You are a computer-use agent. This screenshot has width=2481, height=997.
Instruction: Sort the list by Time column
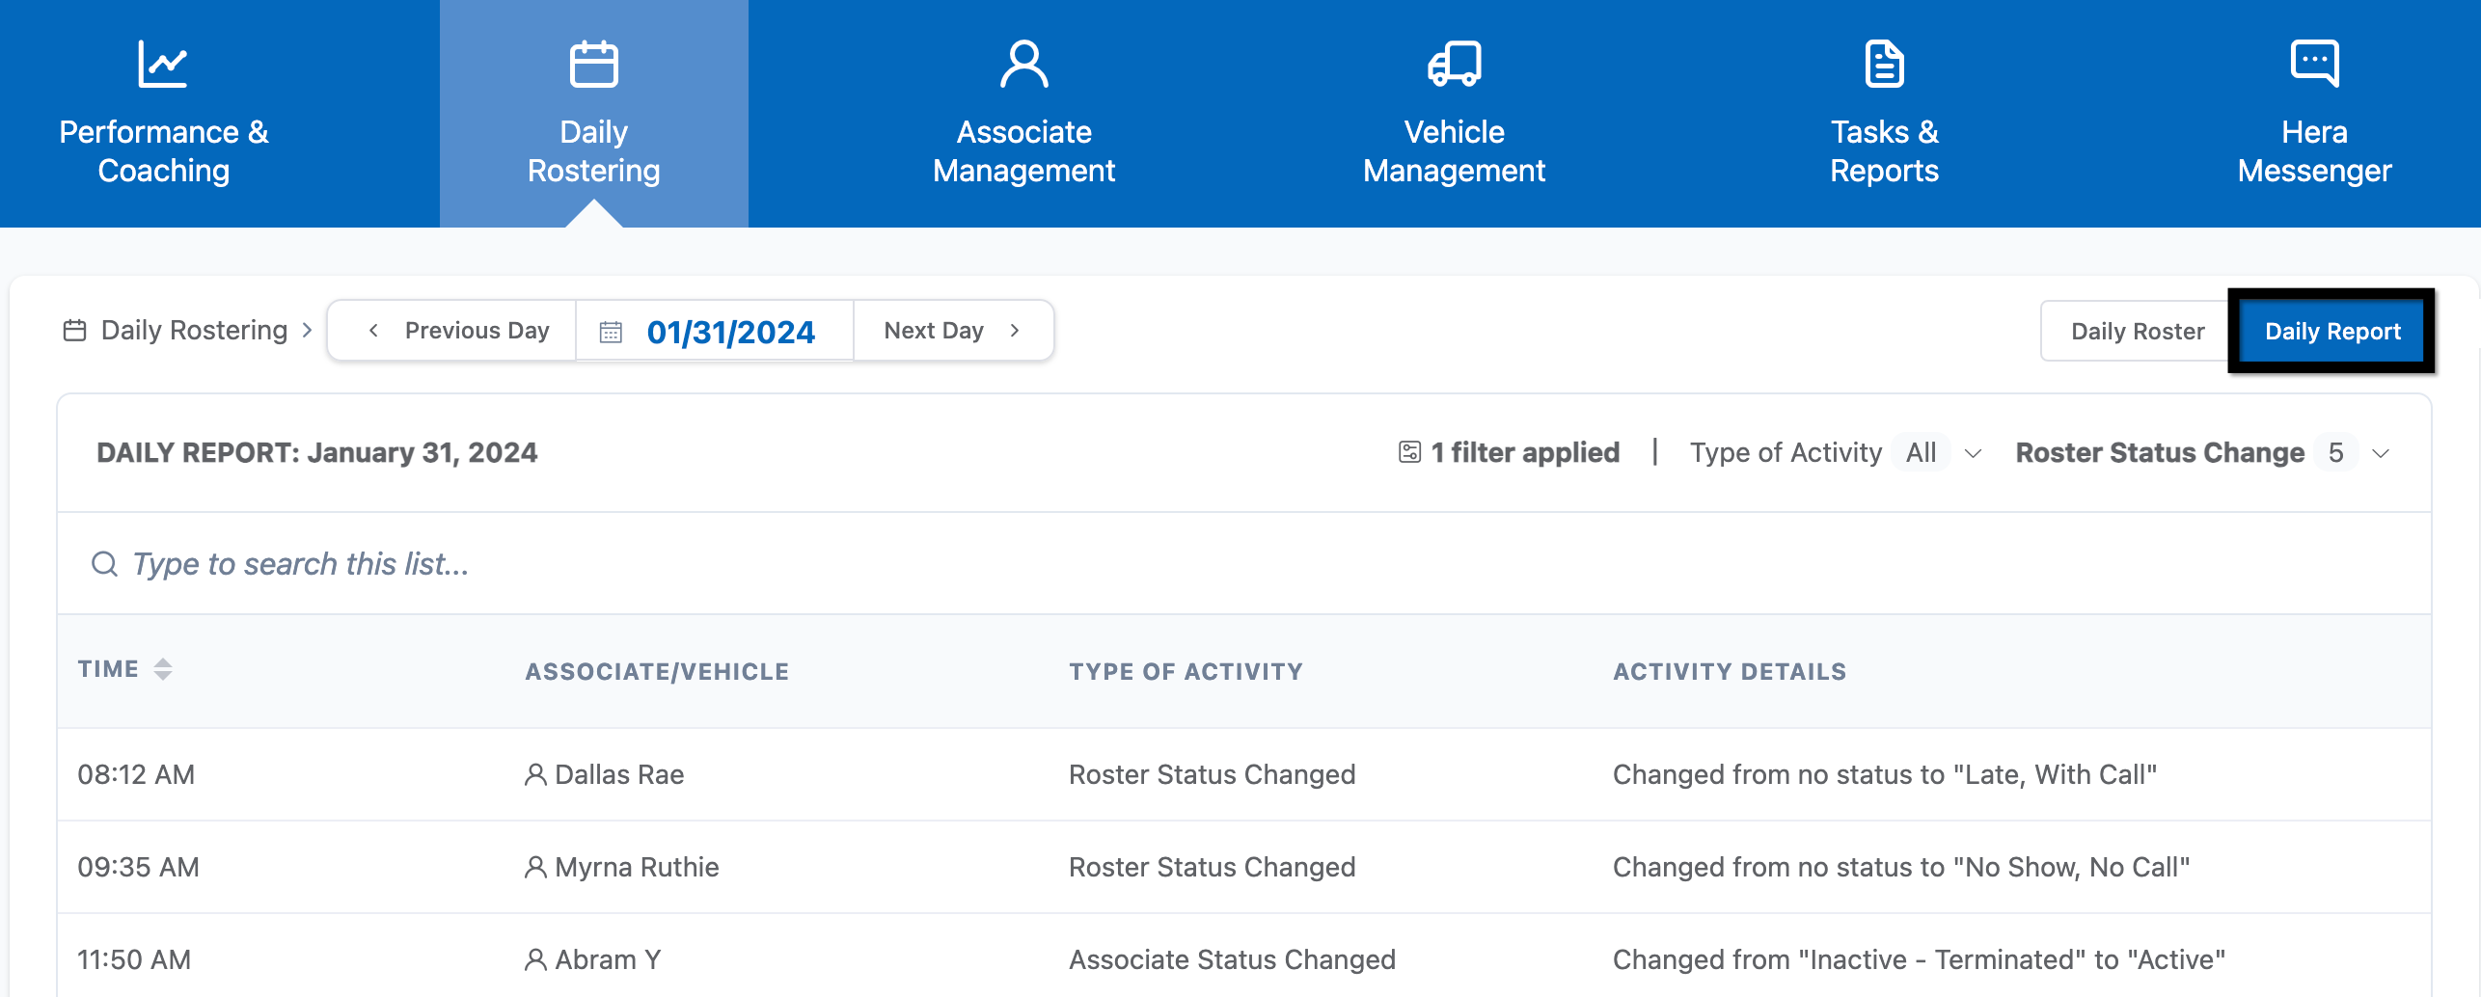[x=163, y=669]
